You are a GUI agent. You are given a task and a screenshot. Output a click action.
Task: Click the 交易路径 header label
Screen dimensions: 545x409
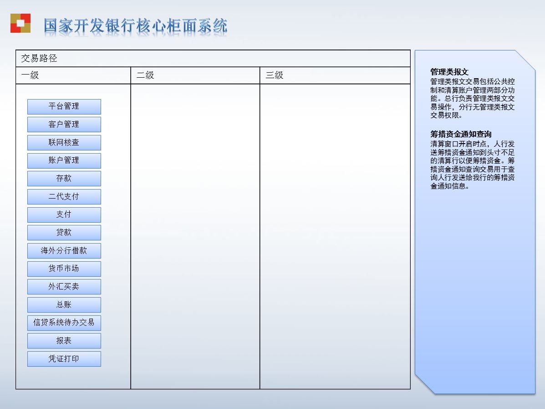39,58
